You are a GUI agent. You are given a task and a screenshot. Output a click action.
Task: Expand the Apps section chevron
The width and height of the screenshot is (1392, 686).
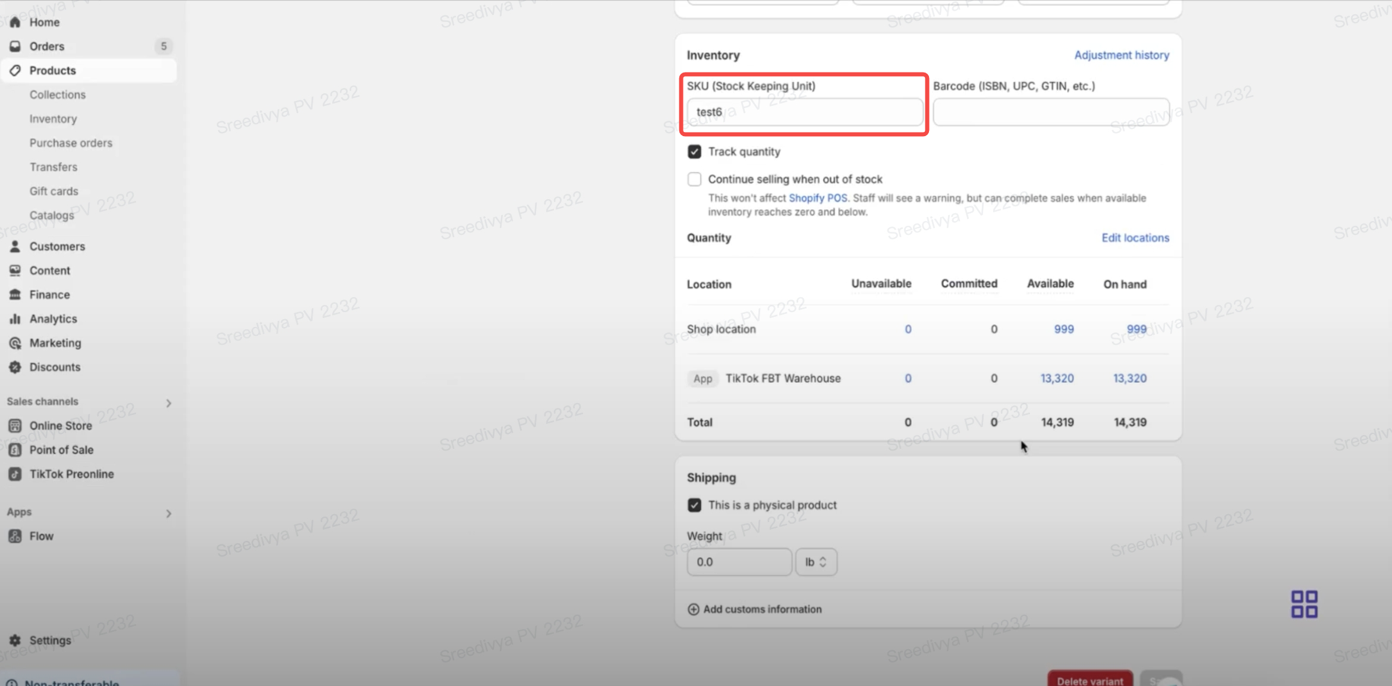169,513
